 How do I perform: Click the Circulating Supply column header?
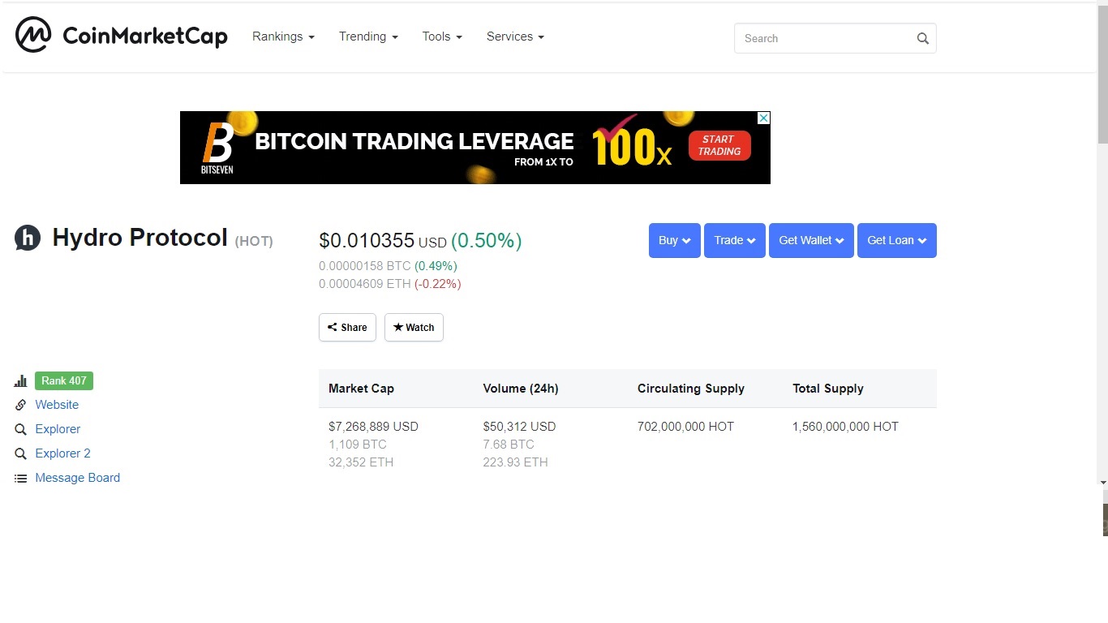coord(691,389)
